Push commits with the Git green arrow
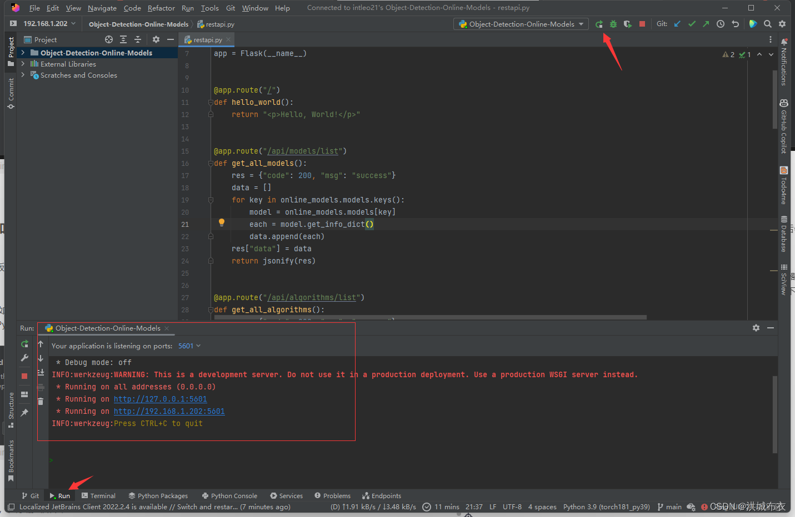The width and height of the screenshot is (795, 517). [x=706, y=24]
